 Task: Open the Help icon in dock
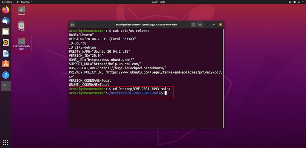click(x=6, y=75)
